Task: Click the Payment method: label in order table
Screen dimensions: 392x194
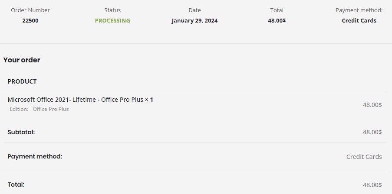Action: coord(35,156)
